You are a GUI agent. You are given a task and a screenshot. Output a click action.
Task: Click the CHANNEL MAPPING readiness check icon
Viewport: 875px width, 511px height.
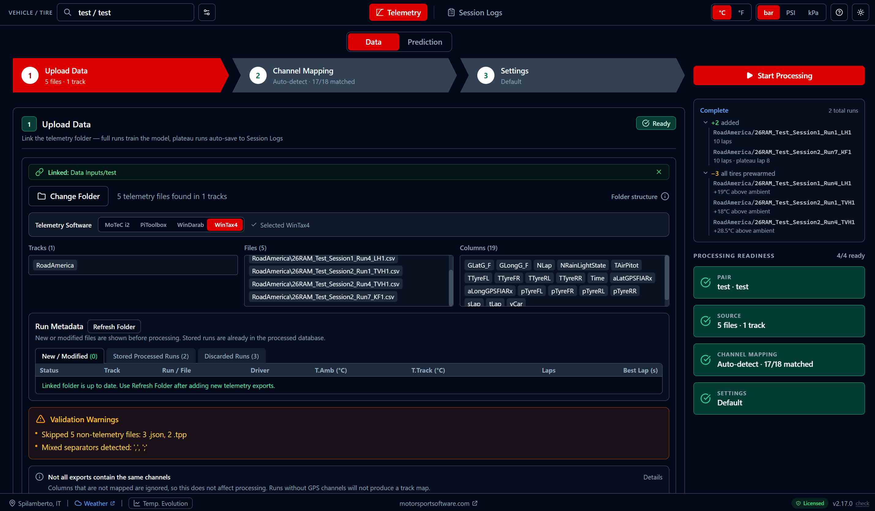(705, 360)
